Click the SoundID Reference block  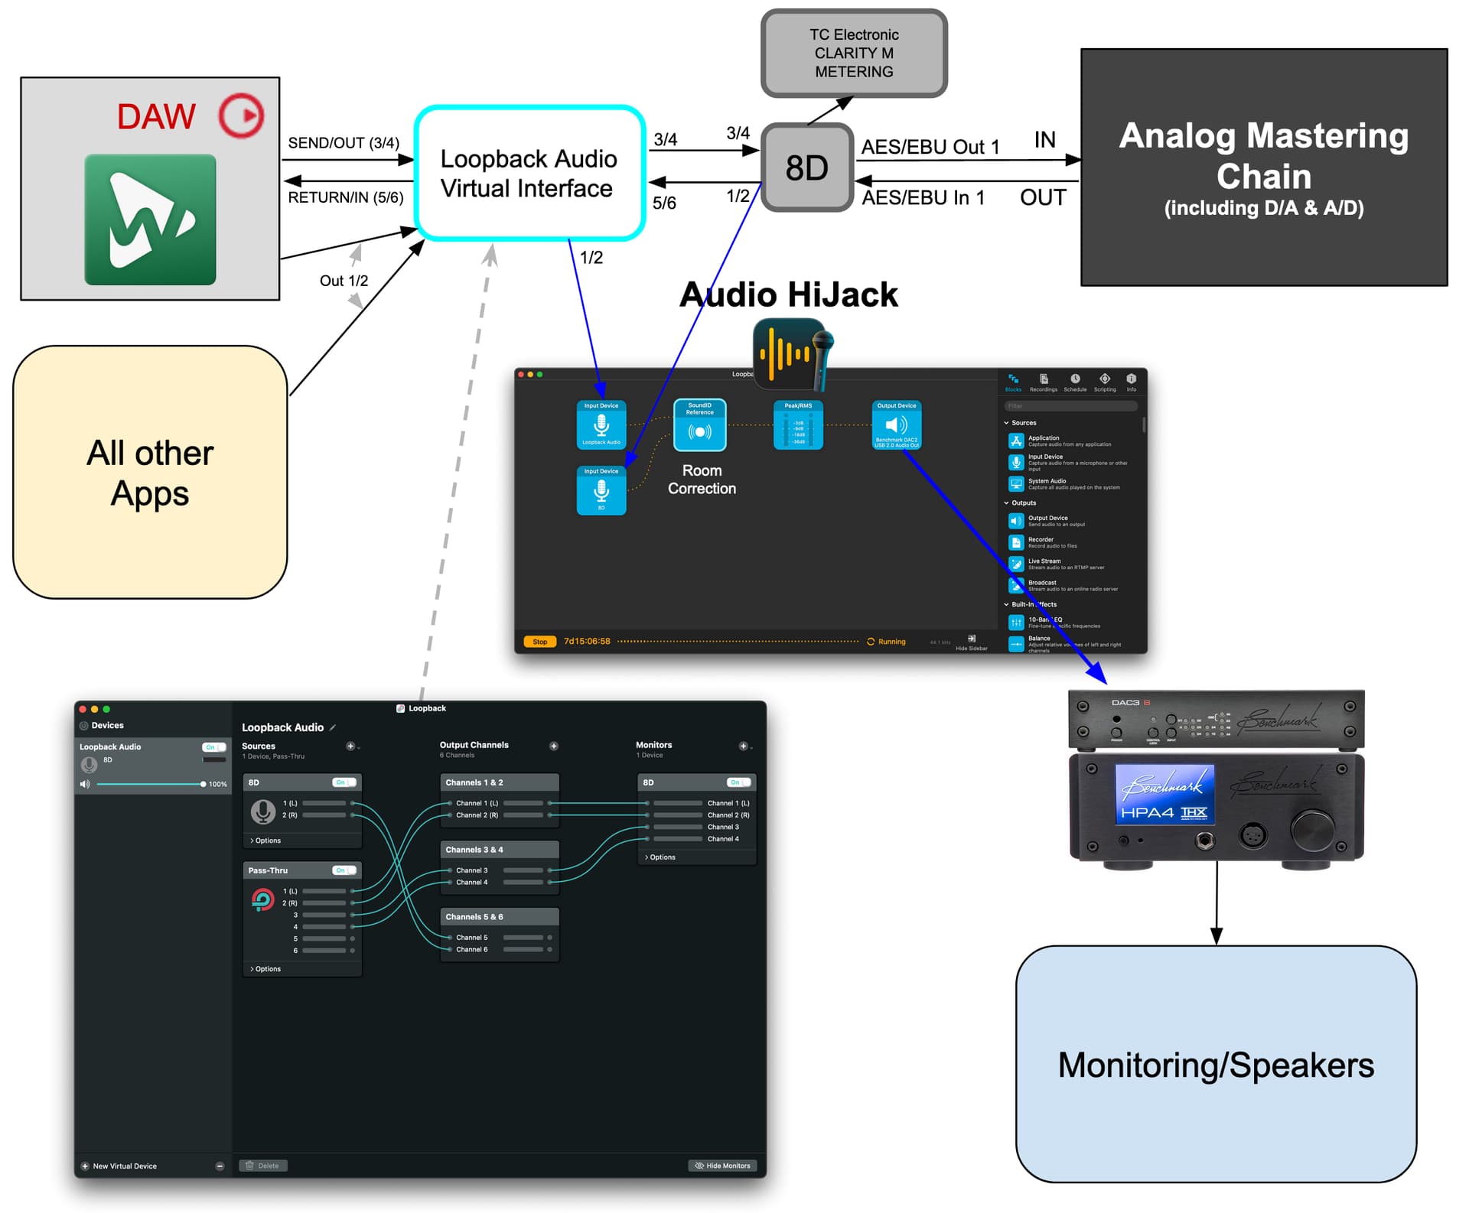[x=699, y=425]
